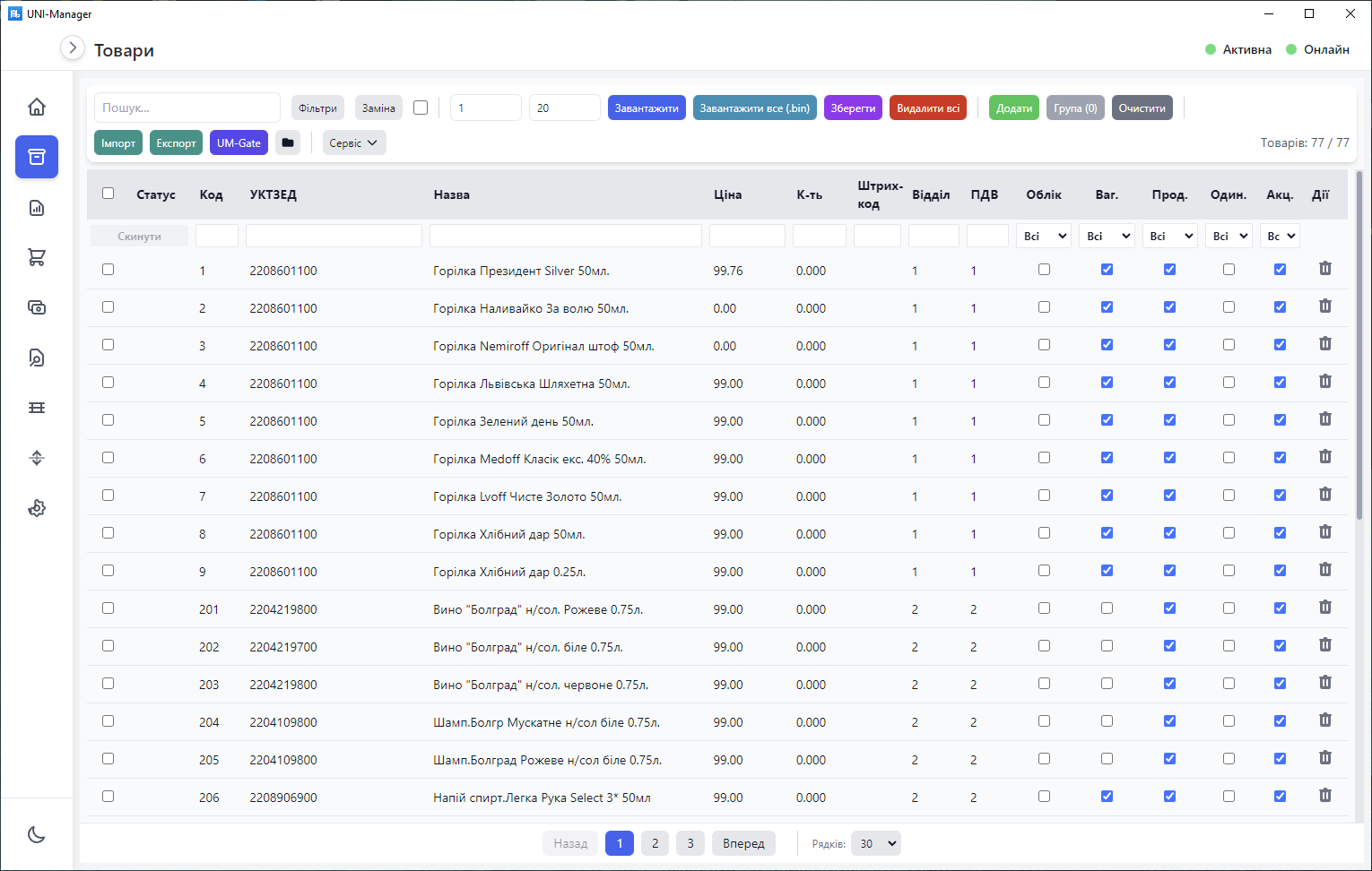Expand sidebar with chevron arrow button
Screen dimensions: 1372x871
click(x=73, y=47)
